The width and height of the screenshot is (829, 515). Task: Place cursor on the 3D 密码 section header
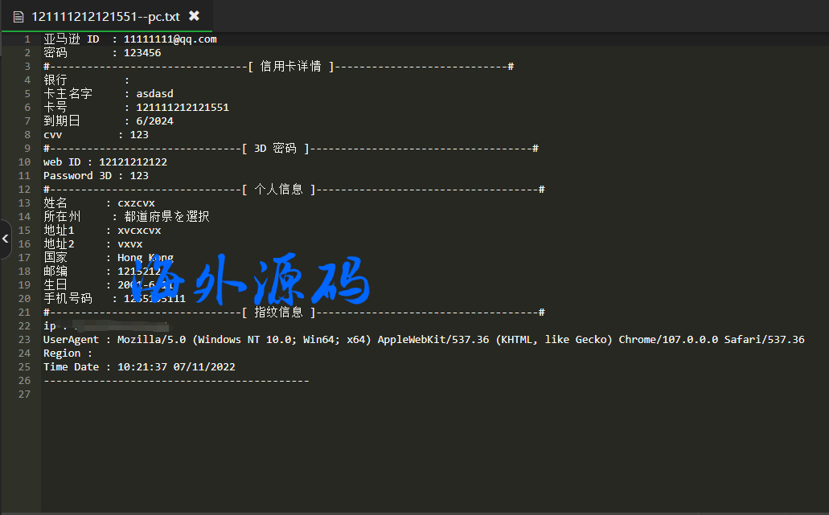click(x=274, y=149)
